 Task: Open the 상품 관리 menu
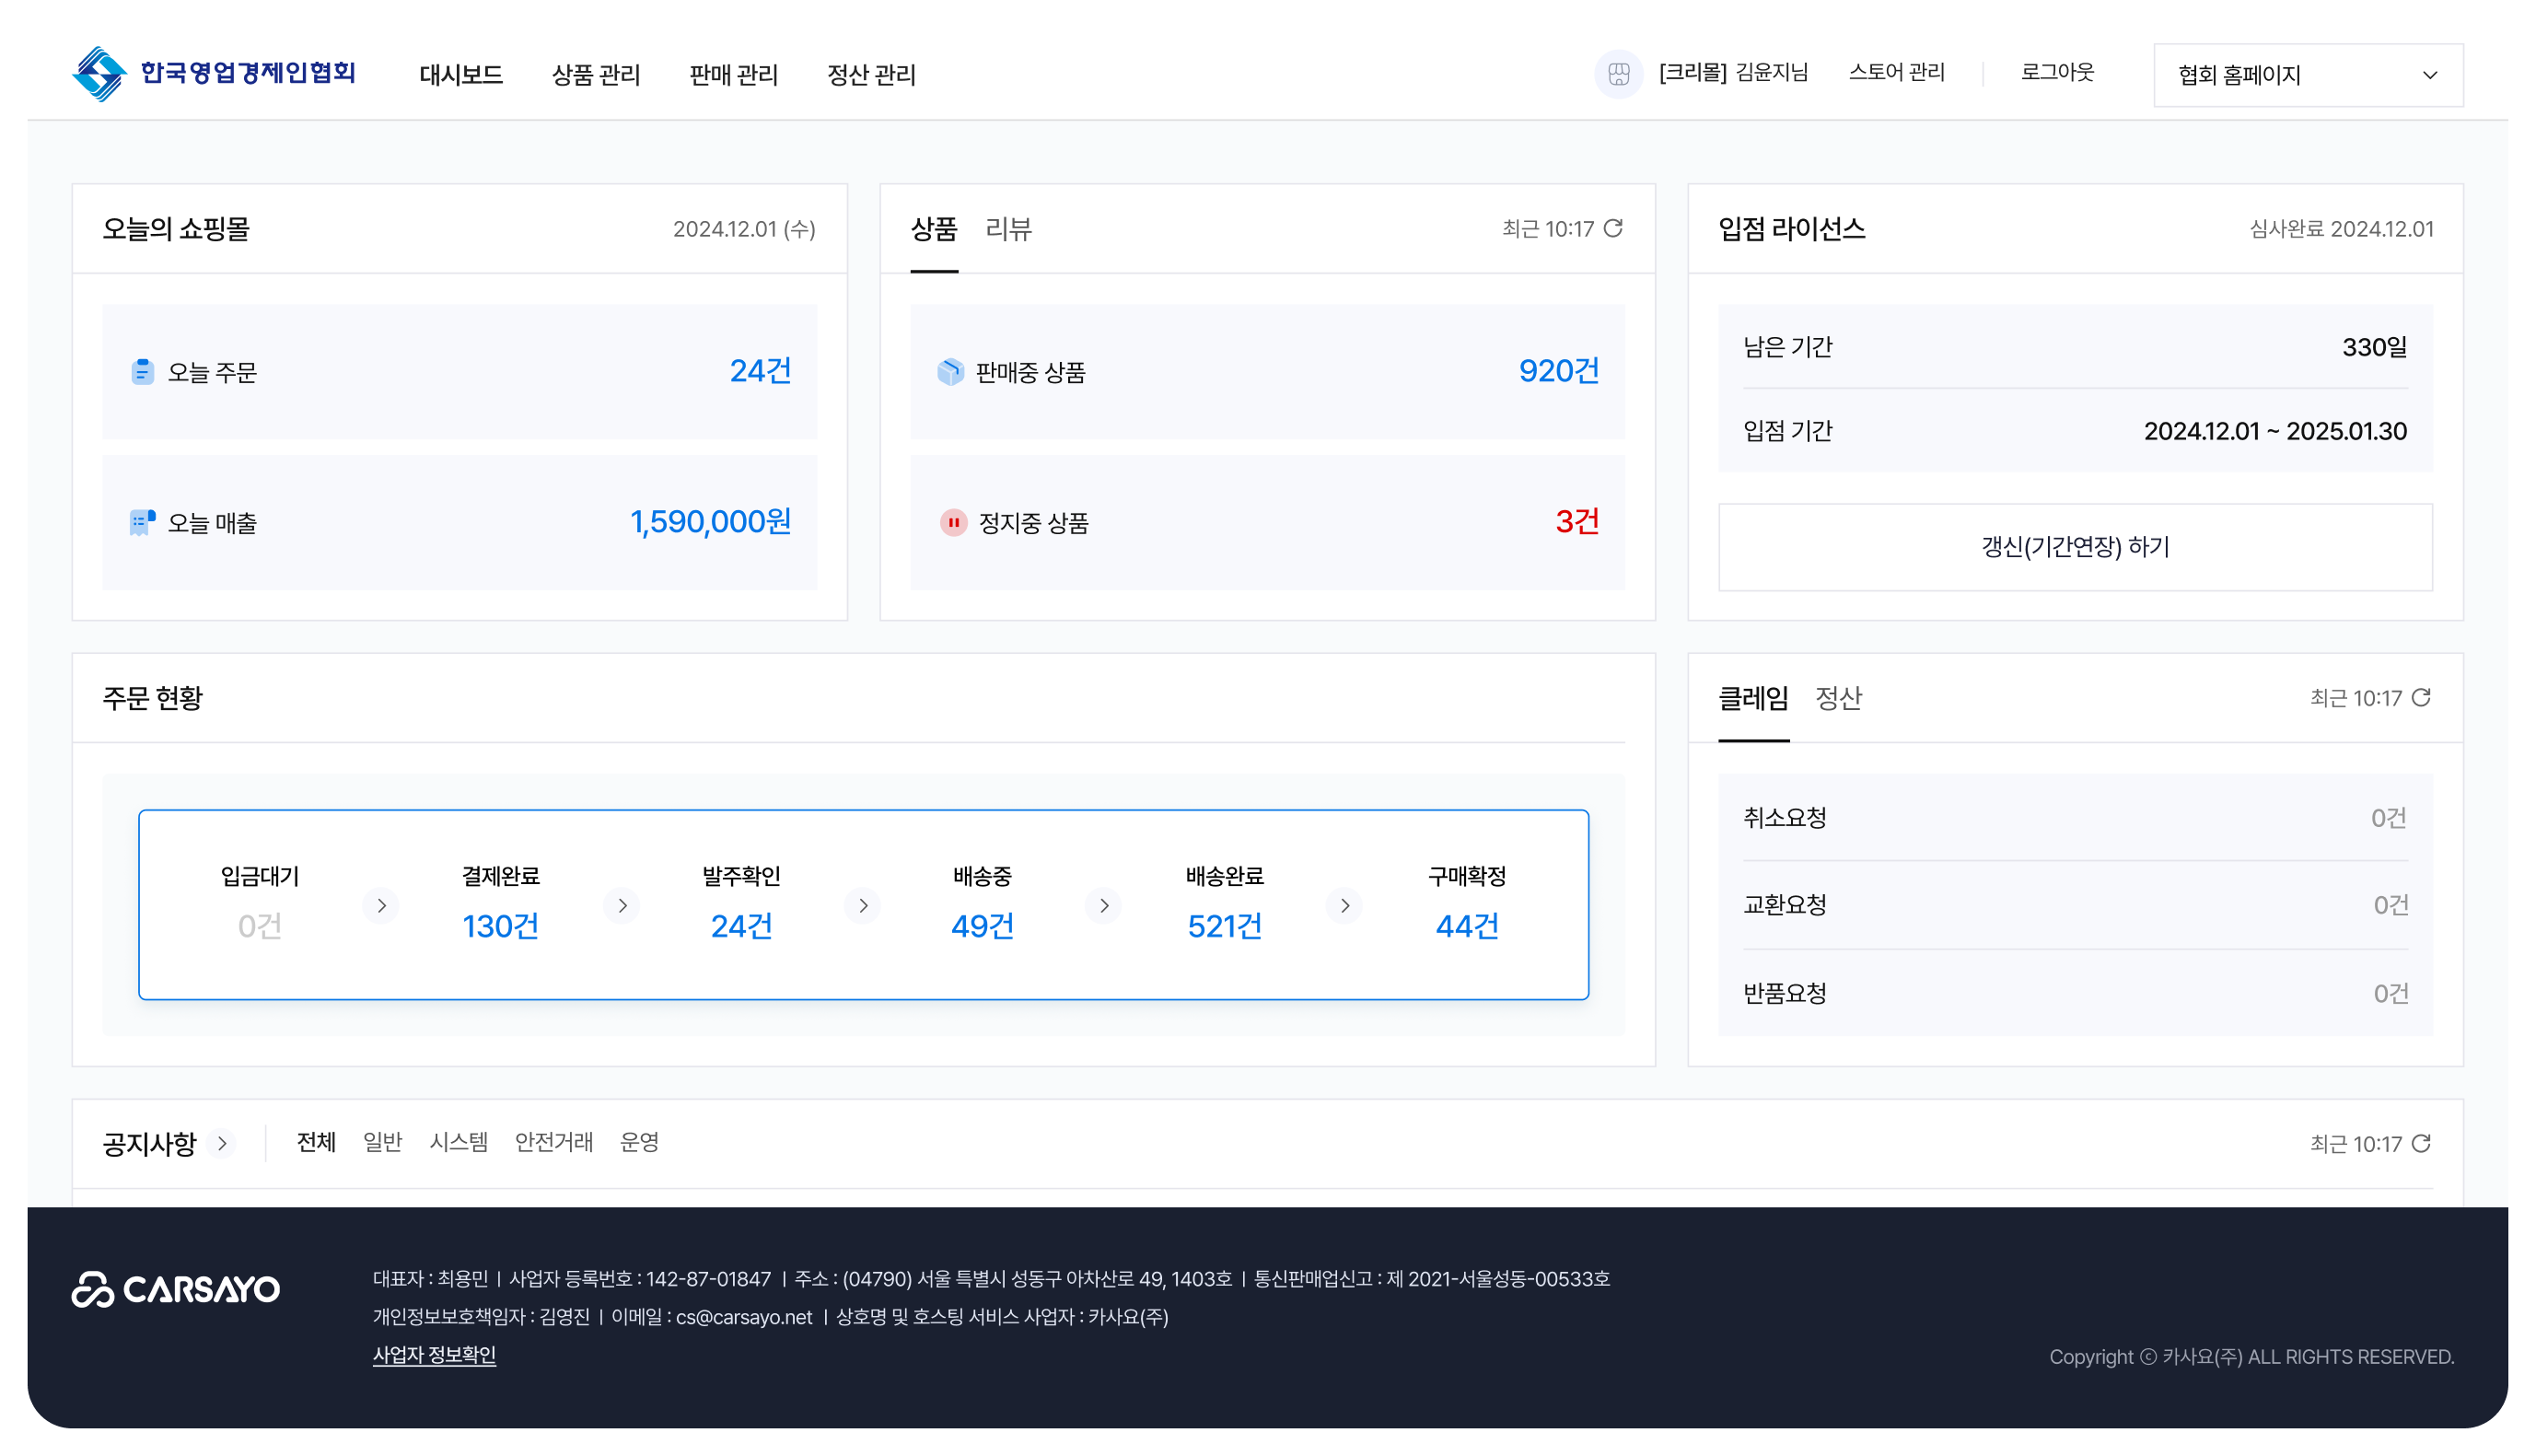click(x=595, y=74)
